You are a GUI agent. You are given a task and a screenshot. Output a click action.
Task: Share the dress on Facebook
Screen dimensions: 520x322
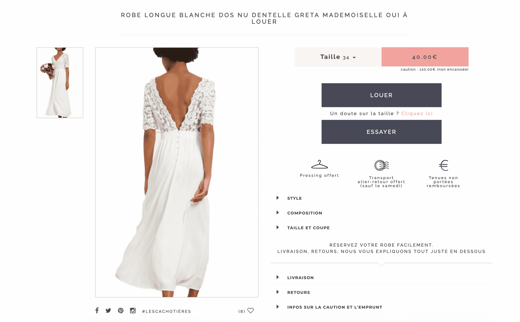(97, 311)
